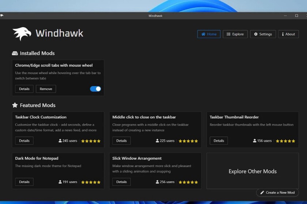This screenshot has height=204, width=307.
Task: Remove the Chrome/Edge scroll tabs mod
Action: tap(46, 89)
